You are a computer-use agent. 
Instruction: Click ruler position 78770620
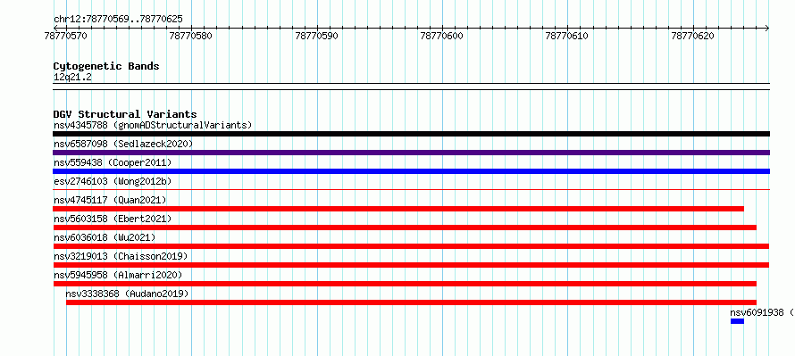[692, 36]
